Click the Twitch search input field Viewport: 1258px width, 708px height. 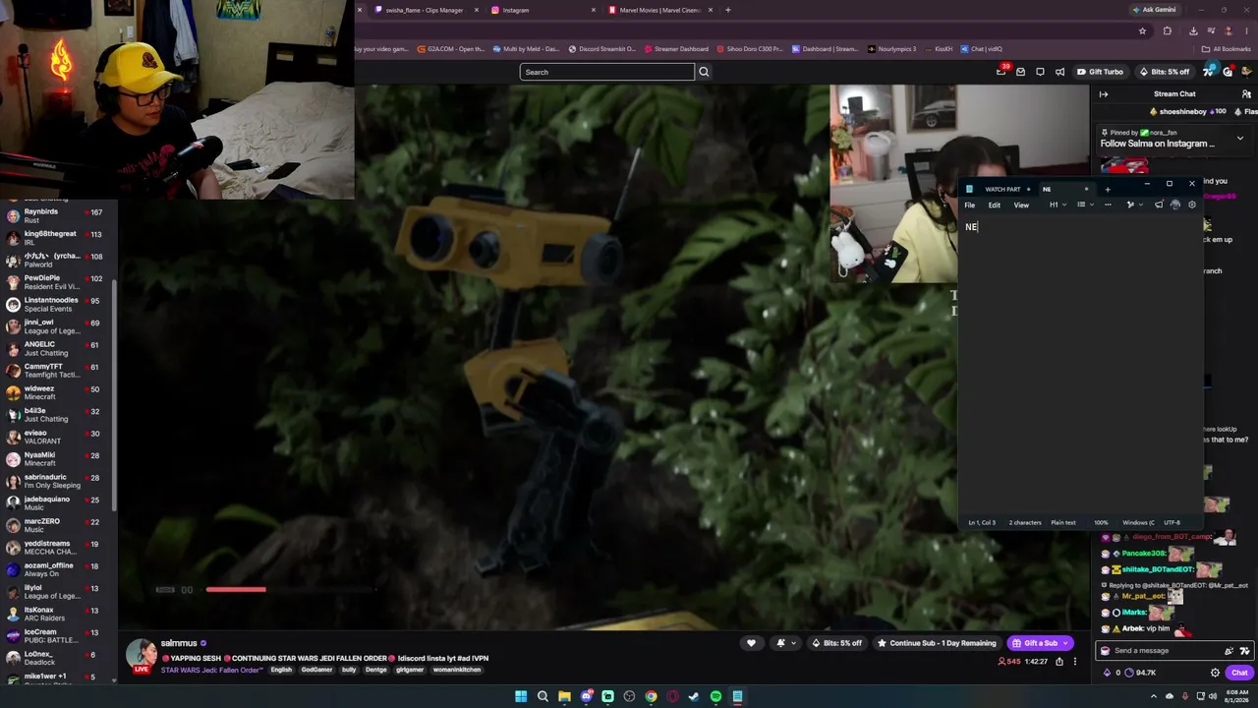click(606, 72)
